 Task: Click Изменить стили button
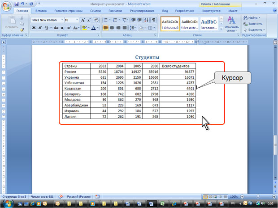pyautogui.click(x=231, y=24)
